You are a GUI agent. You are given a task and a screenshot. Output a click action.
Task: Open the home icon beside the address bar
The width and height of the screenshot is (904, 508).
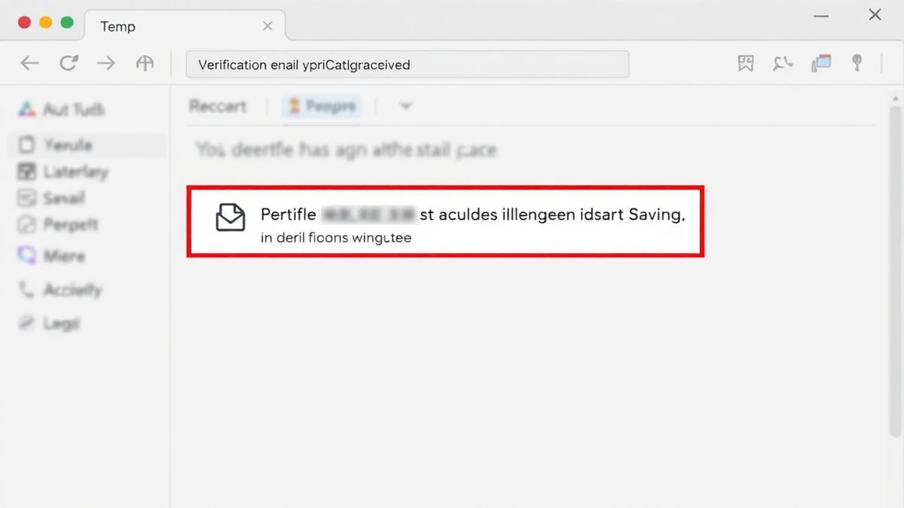(x=145, y=63)
